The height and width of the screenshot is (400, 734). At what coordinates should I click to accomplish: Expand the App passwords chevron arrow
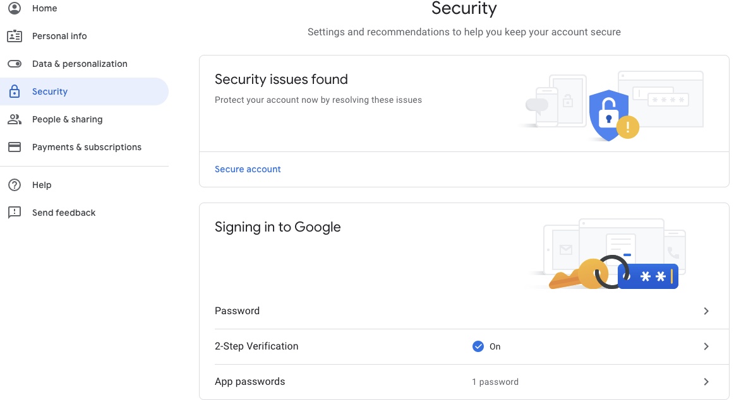point(706,382)
